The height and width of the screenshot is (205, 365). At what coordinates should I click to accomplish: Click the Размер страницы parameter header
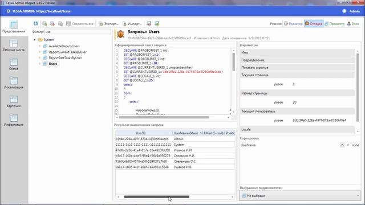(297, 93)
